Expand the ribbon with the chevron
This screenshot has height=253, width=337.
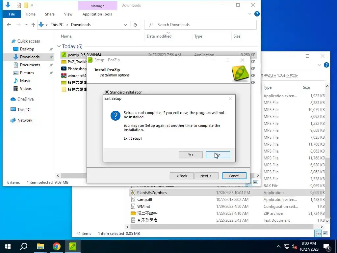250,14
